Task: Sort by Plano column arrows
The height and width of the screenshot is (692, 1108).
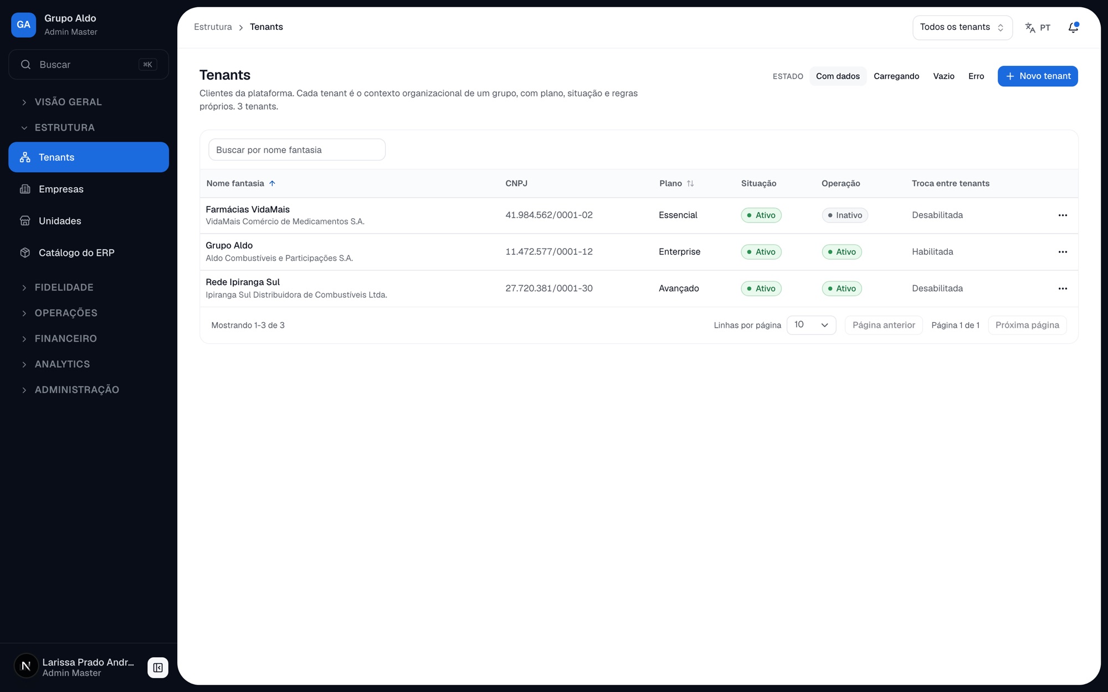Action: (x=690, y=183)
